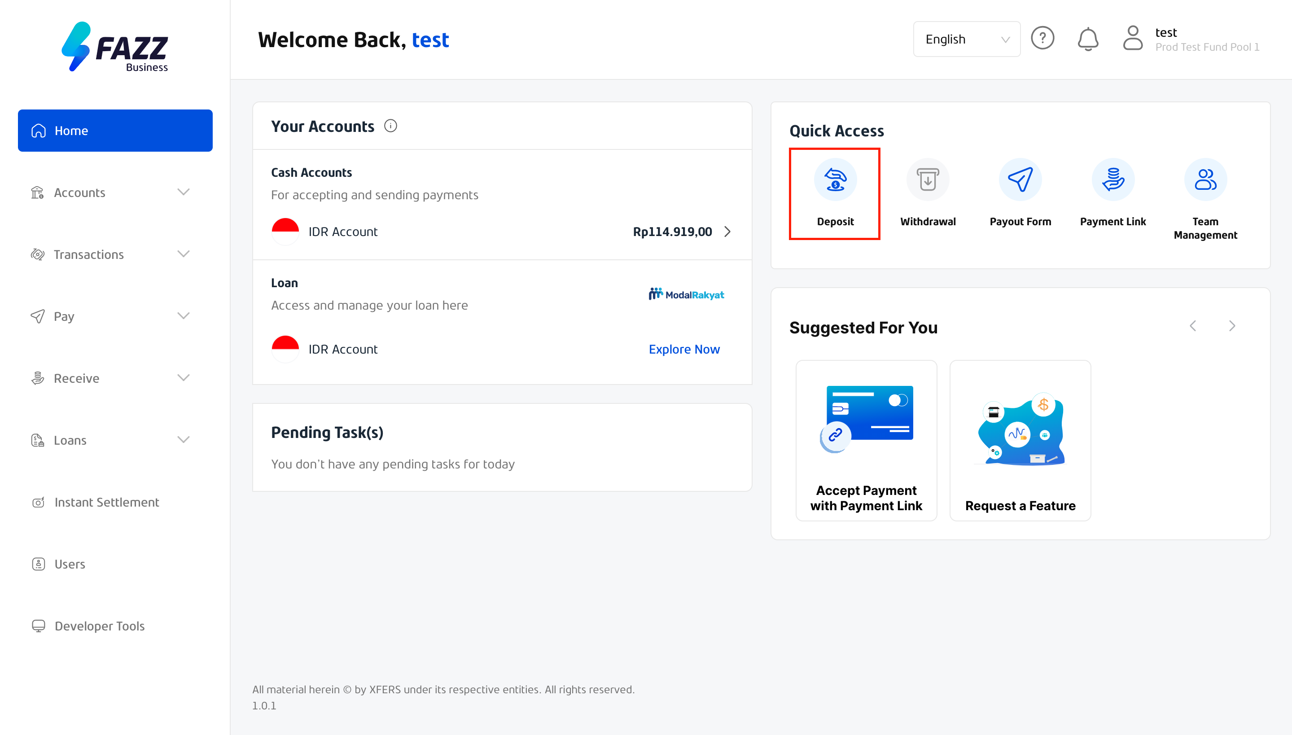Viewport: 1292px width, 735px height.
Task: Click the Explore Now link
Action: 683,349
